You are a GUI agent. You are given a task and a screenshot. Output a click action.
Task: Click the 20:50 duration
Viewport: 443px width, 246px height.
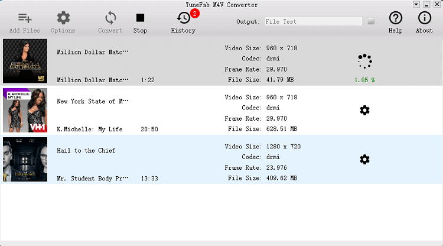pyautogui.click(x=149, y=130)
